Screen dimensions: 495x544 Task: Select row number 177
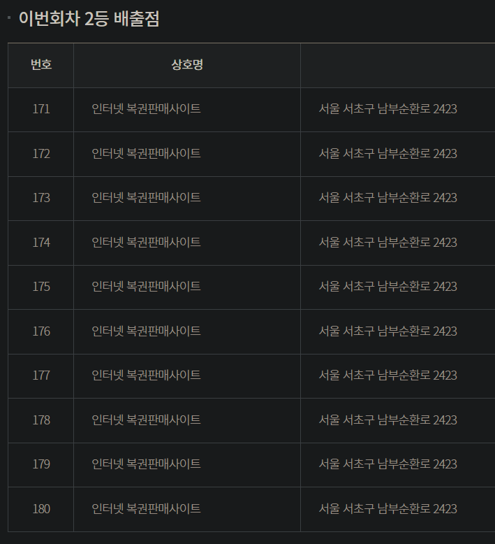[x=41, y=375]
